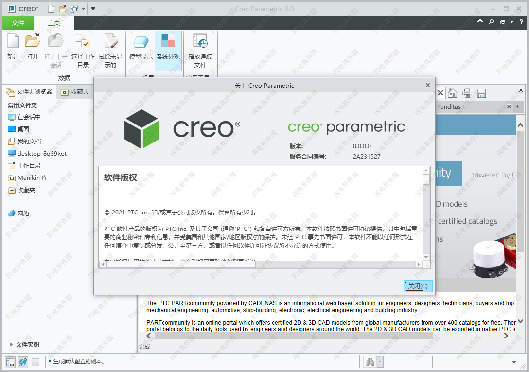Select 我的文档 in common folders
Image resolution: width=529 pixels, height=372 pixels.
[24, 141]
